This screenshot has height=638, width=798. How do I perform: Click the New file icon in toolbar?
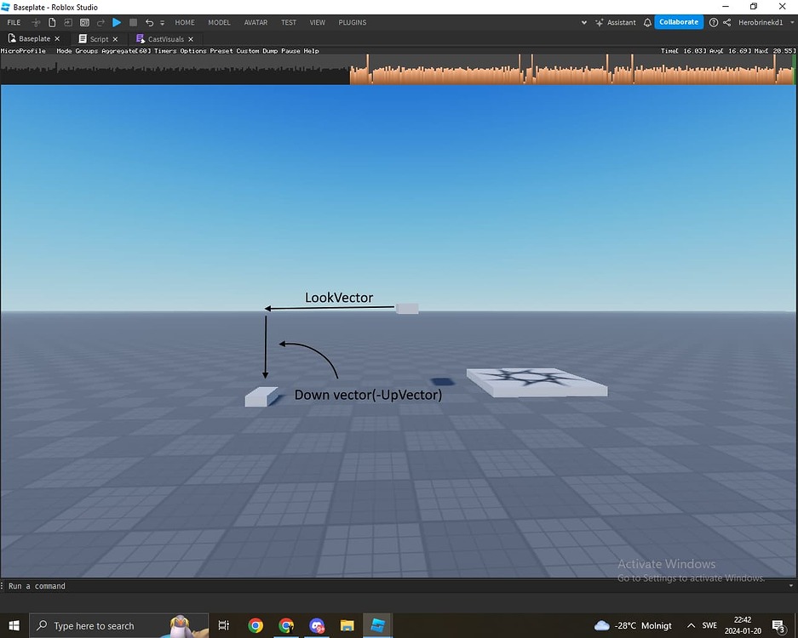pos(52,22)
